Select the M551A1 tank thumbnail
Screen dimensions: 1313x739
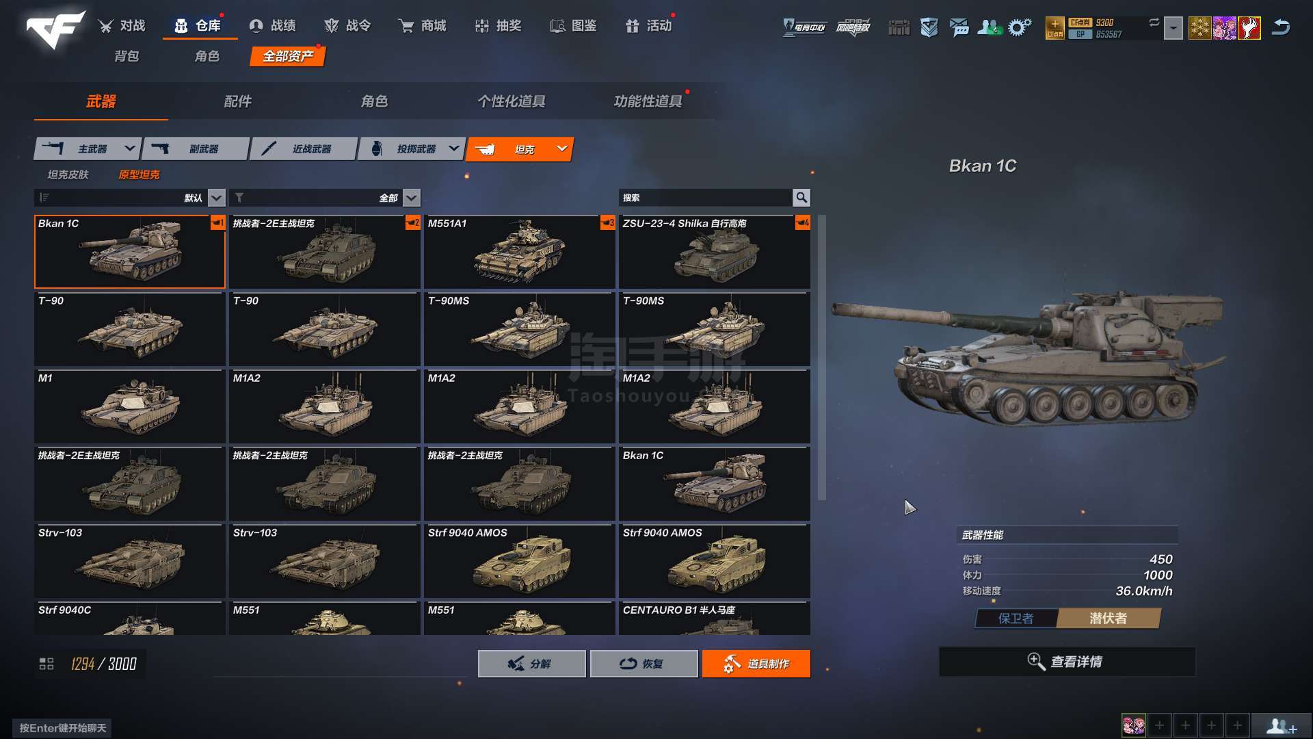[x=520, y=252]
